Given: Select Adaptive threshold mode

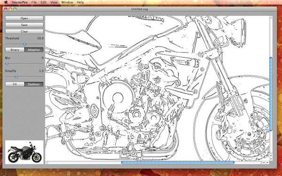Looking at the screenshot, I should click(x=34, y=50).
